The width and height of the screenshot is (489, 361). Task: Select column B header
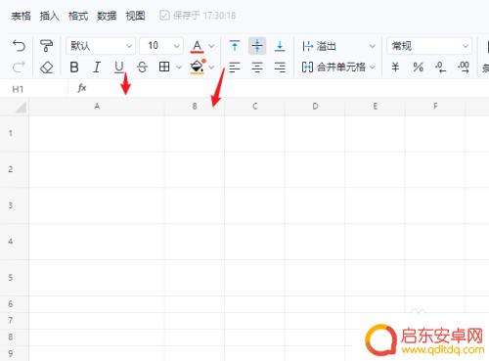(195, 106)
